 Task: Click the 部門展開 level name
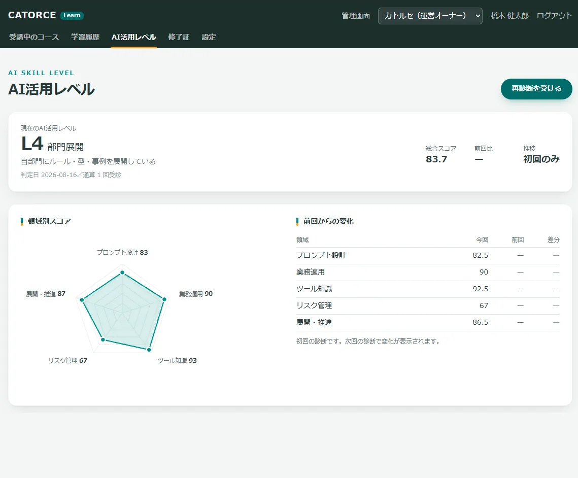pos(65,147)
